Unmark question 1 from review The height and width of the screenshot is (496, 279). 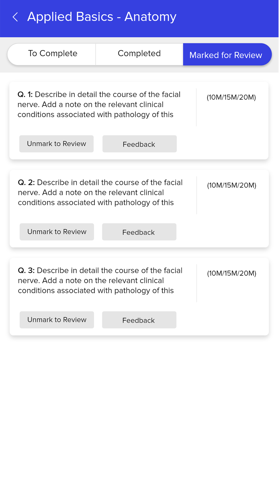56,144
